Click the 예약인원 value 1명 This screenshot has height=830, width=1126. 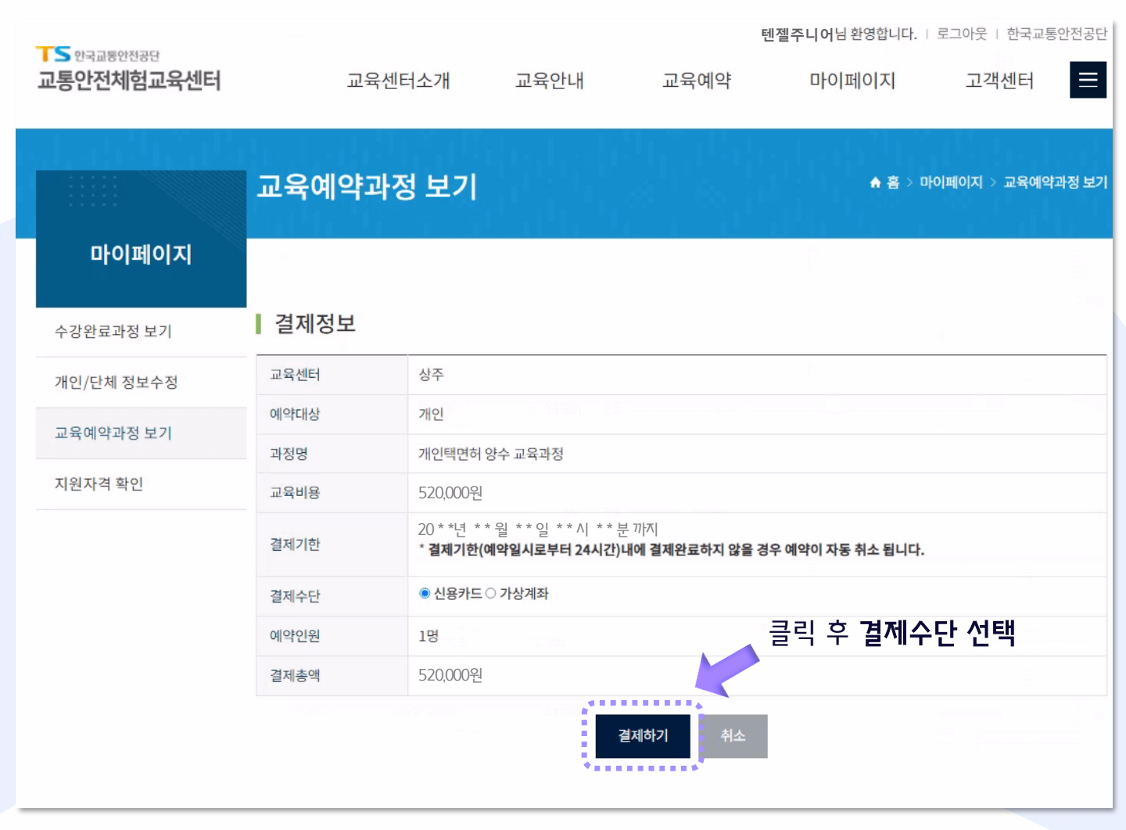coord(429,636)
